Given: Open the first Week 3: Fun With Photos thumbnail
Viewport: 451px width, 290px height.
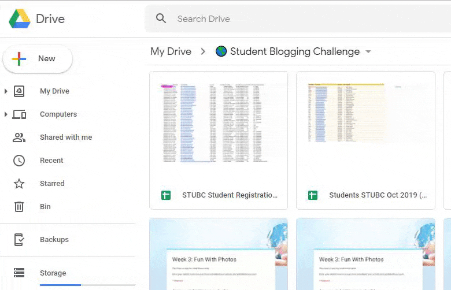Looking at the screenshot, I should [219, 254].
